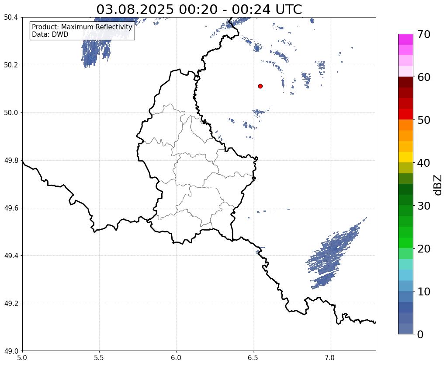Click the longitude axis label '5.5'
The height and width of the screenshot is (365, 447).
pos(99,358)
